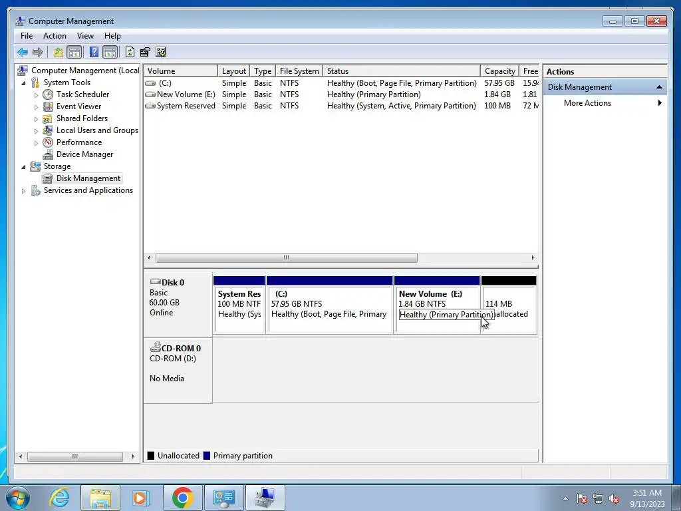
Task: Open Windows Explorer from taskbar
Action: coord(100,498)
